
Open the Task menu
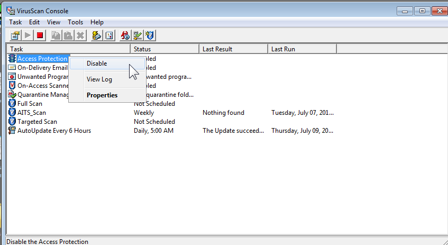[x=15, y=22]
